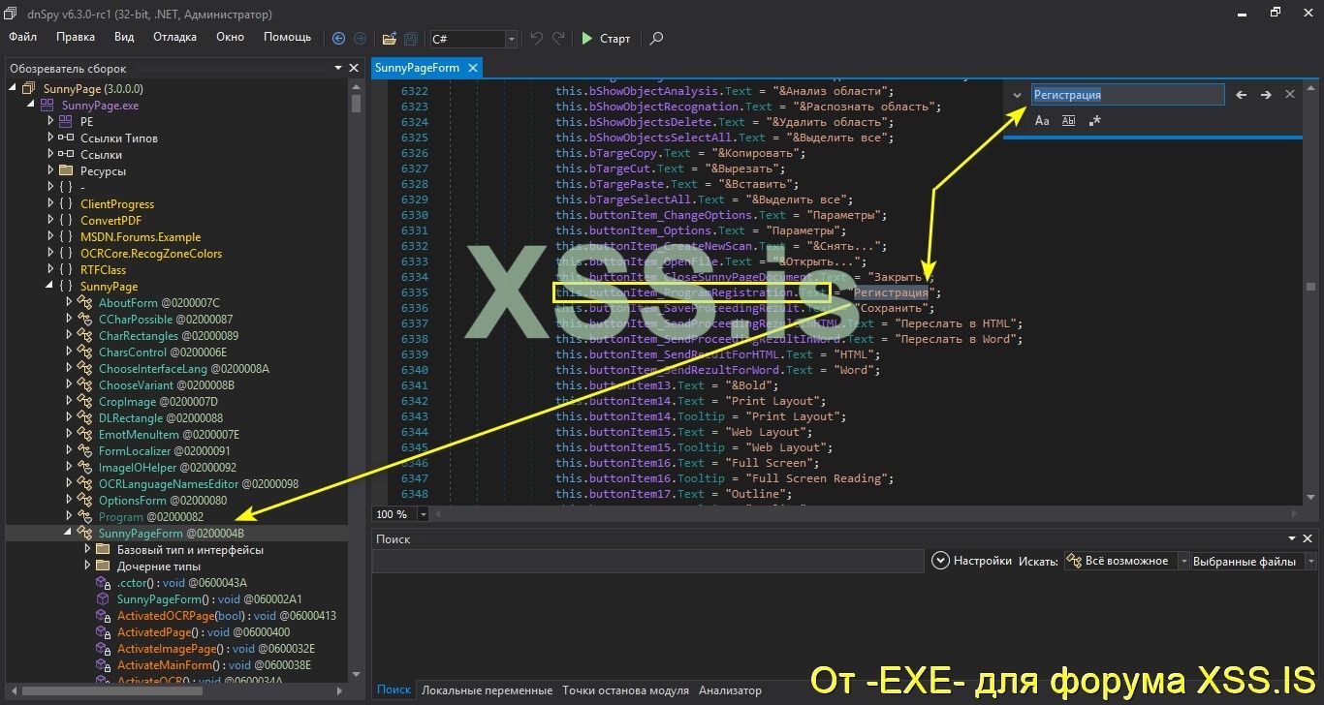Toggle case-sensitive search with Aa
This screenshot has width=1324, height=705.
click(1042, 120)
